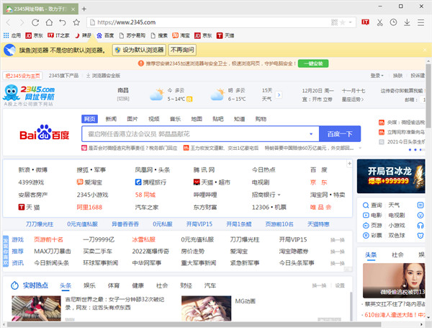Screen dimensions: 432x328
Task: Open Baidu search suggestions dropdown arrow
Action: point(311,134)
